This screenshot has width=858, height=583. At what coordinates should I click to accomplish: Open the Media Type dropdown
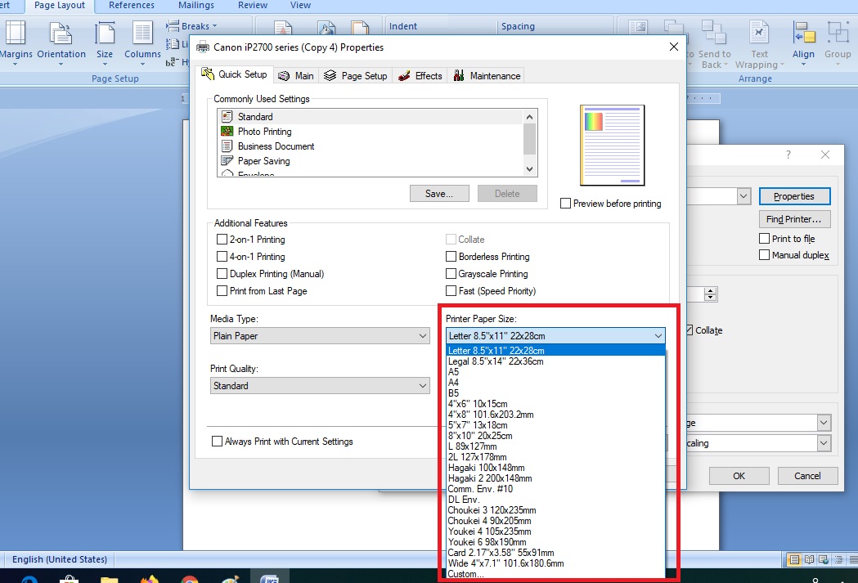[320, 336]
